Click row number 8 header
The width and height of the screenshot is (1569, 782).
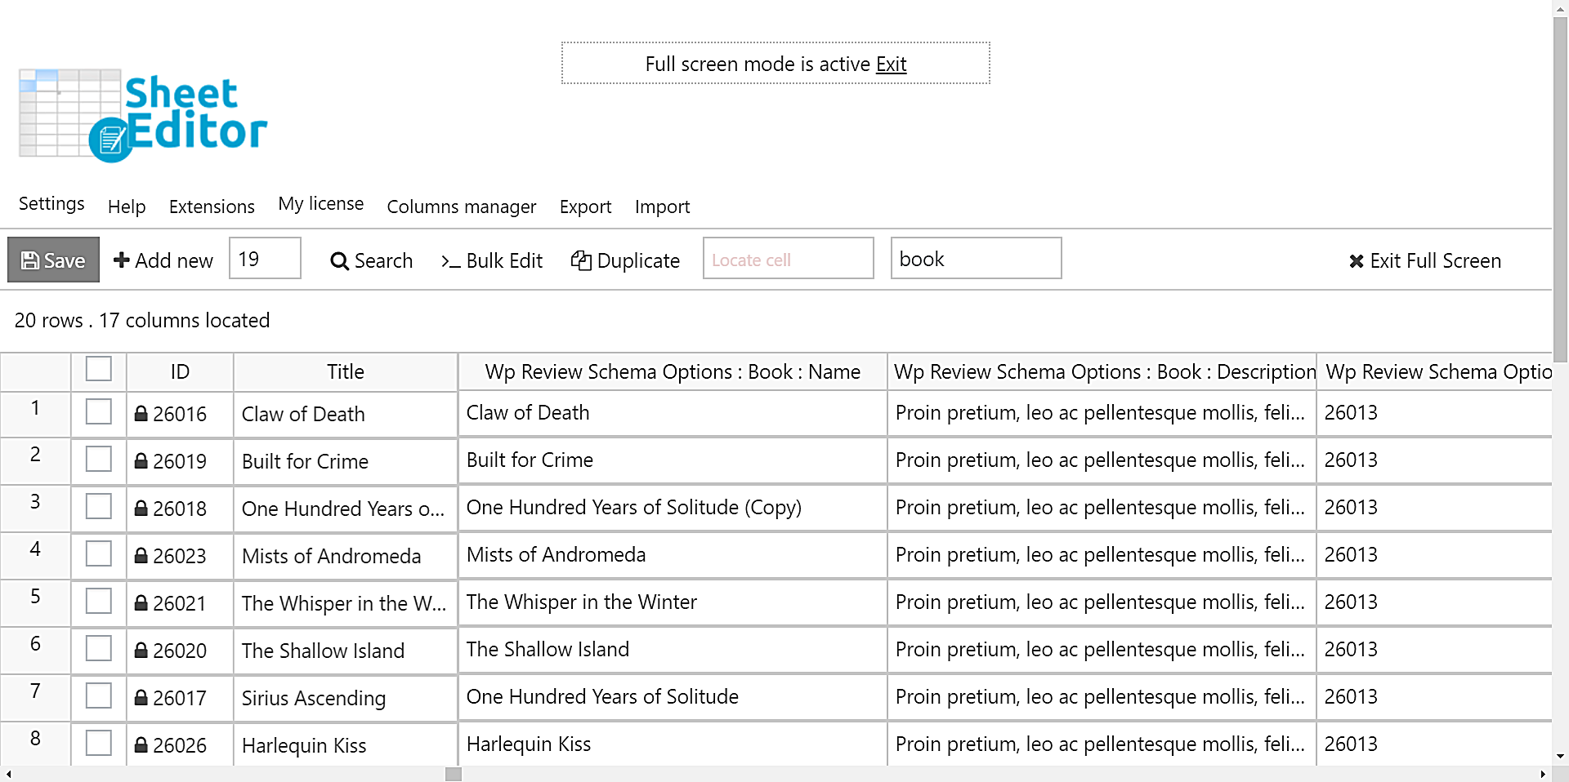(35, 744)
